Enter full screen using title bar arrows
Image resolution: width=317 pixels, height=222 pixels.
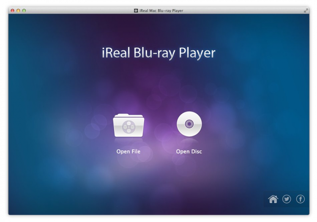(306, 11)
